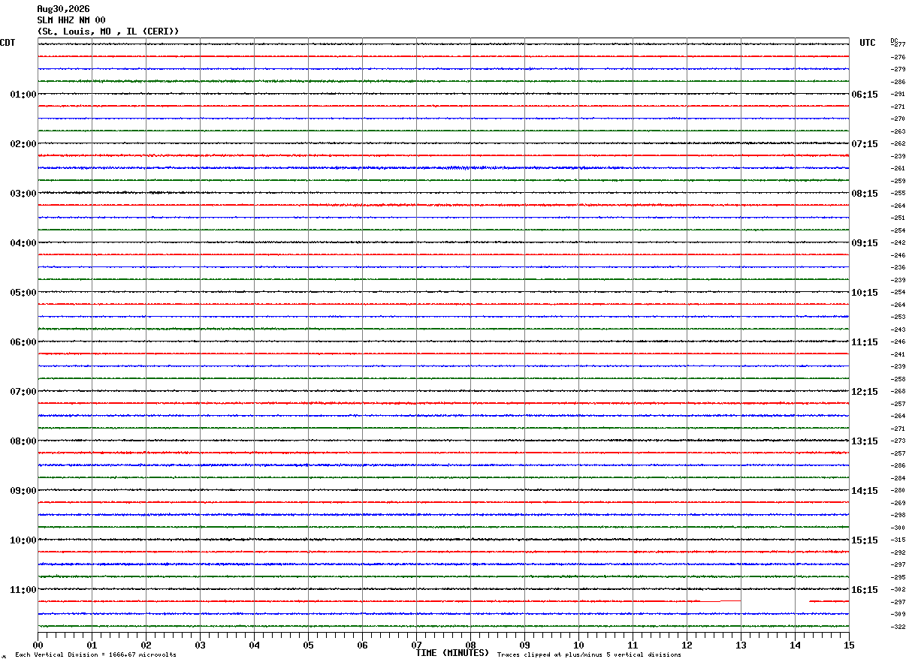
Task: Click the TIME (MINUTES) axis title
Action: [x=452, y=653]
